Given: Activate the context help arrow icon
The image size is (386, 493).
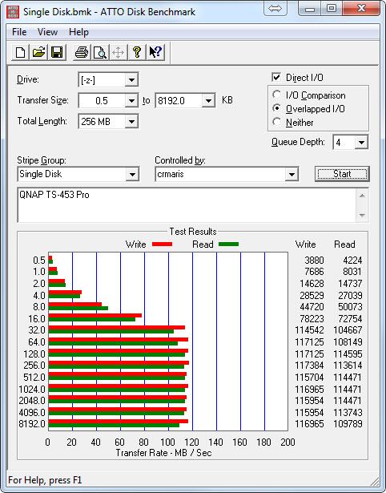Looking at the screenshot, I should pos(155,52).
